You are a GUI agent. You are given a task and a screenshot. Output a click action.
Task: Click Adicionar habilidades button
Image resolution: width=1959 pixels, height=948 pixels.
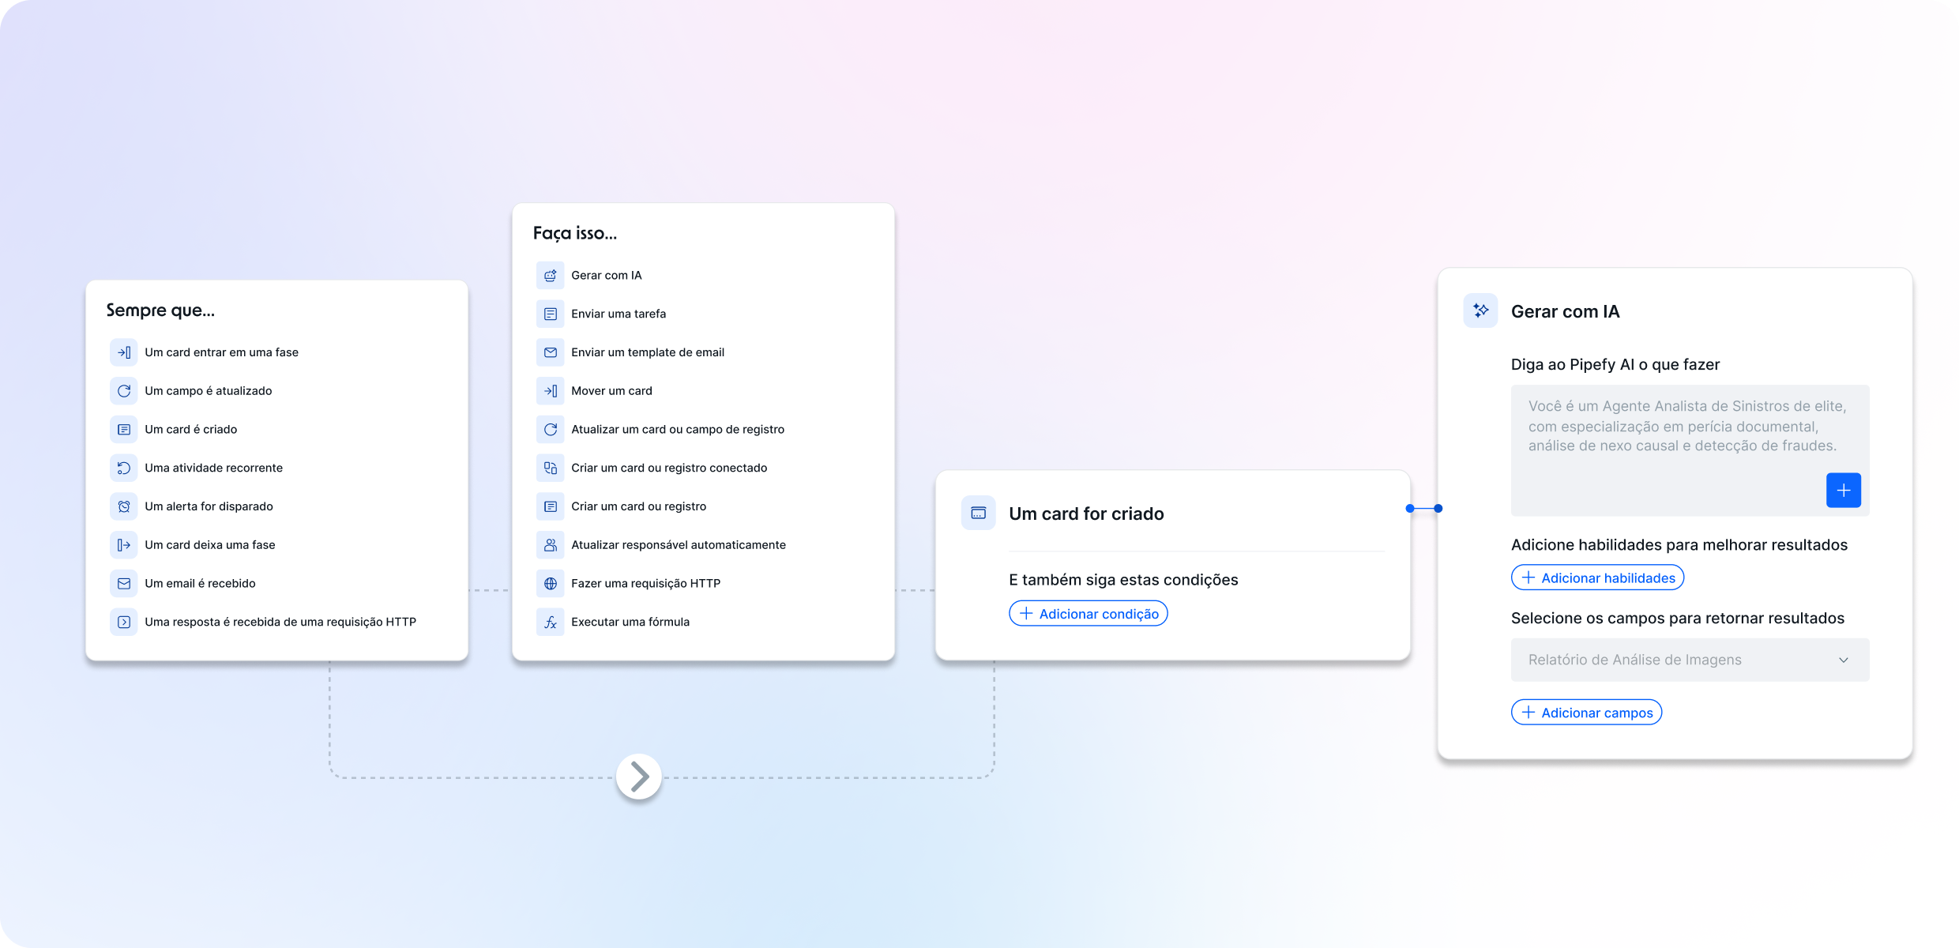(x=1597, y=578)
